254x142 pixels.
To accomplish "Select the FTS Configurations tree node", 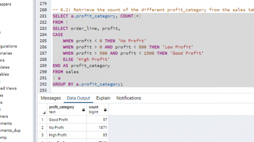I will click(8, 46).
